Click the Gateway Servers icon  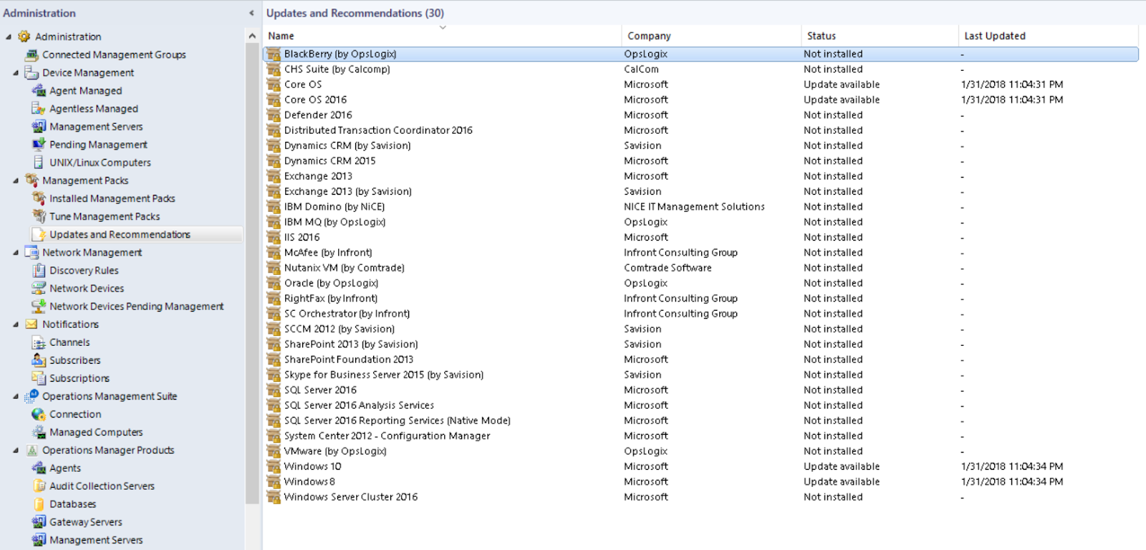(x=39, y=521)
